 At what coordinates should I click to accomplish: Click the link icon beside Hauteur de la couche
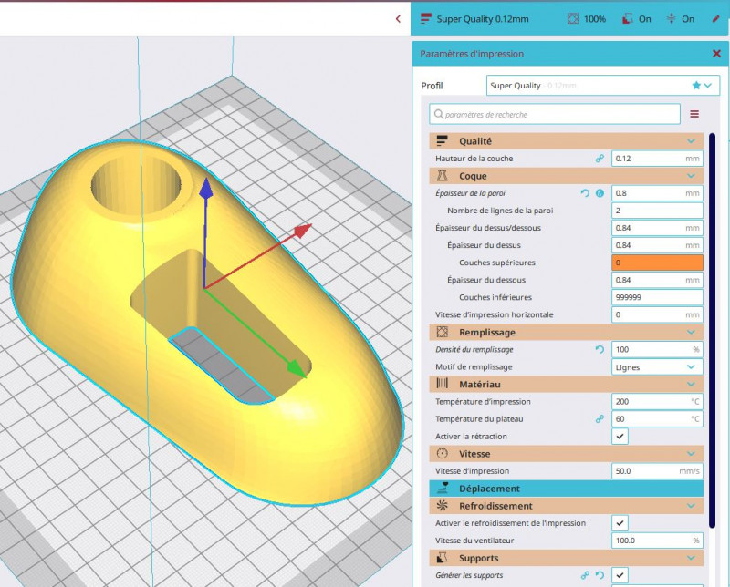(x=600, y=159)
